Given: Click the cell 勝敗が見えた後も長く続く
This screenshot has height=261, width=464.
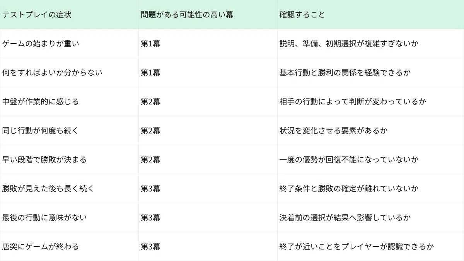Looking at the screenshot, I should point(69,189).
